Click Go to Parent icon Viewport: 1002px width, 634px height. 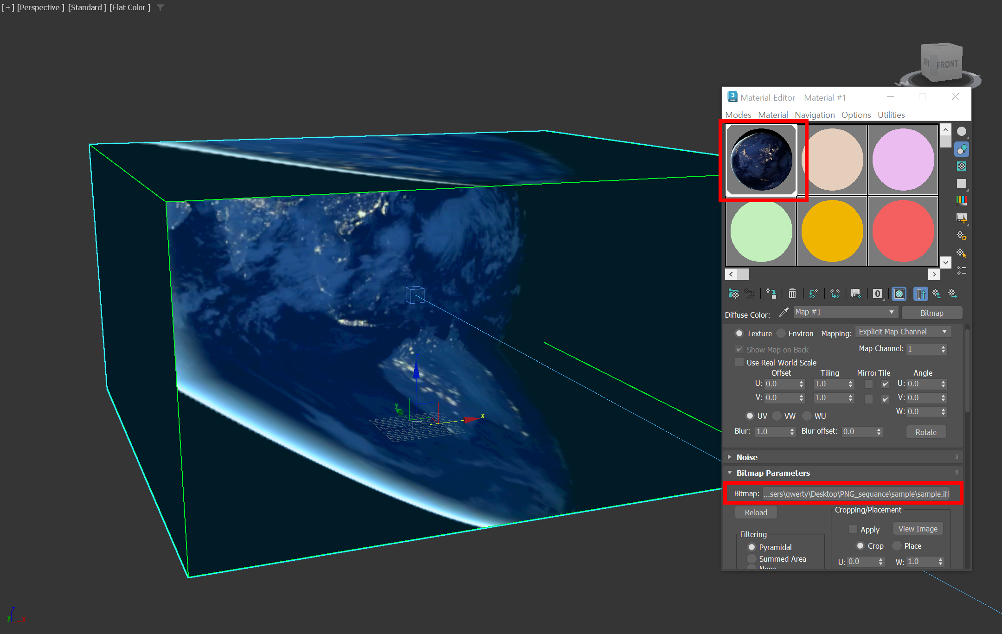coord(937,294)
